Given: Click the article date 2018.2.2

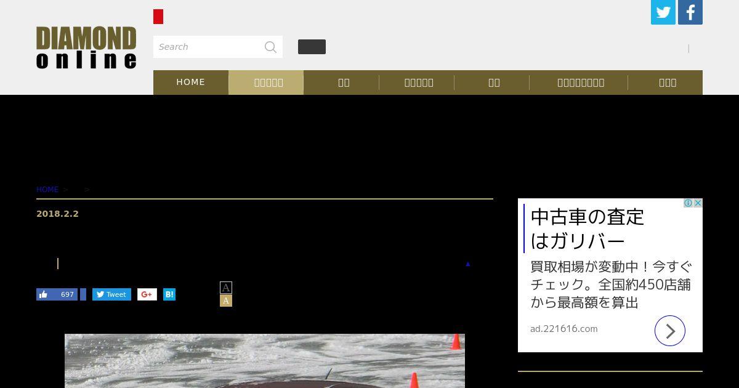Looking at the screenshot, I should [x=57, y=214].
